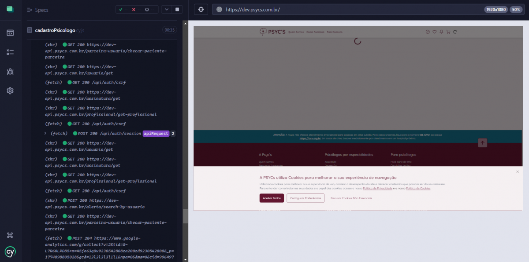
Task: Open the Runs panel icon
Action: (10, 52)
